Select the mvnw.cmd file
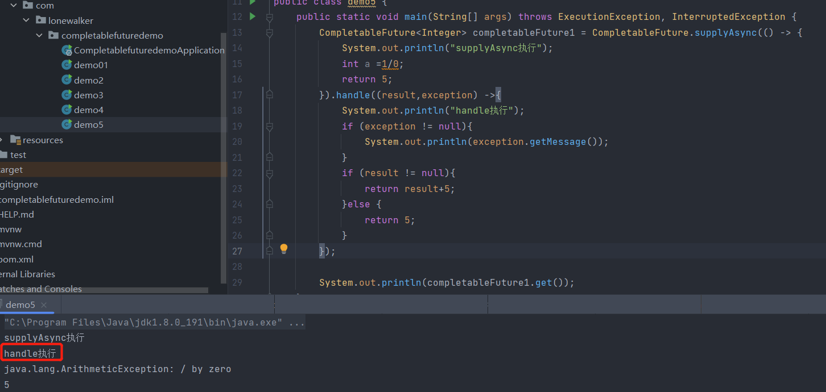The width and height of the screenshot is (826, 392). [x=21, y=244]
